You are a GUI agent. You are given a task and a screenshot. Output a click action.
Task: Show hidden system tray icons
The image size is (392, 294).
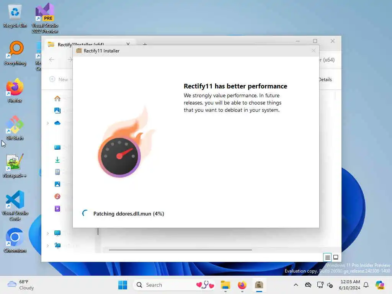pos(296,285)
